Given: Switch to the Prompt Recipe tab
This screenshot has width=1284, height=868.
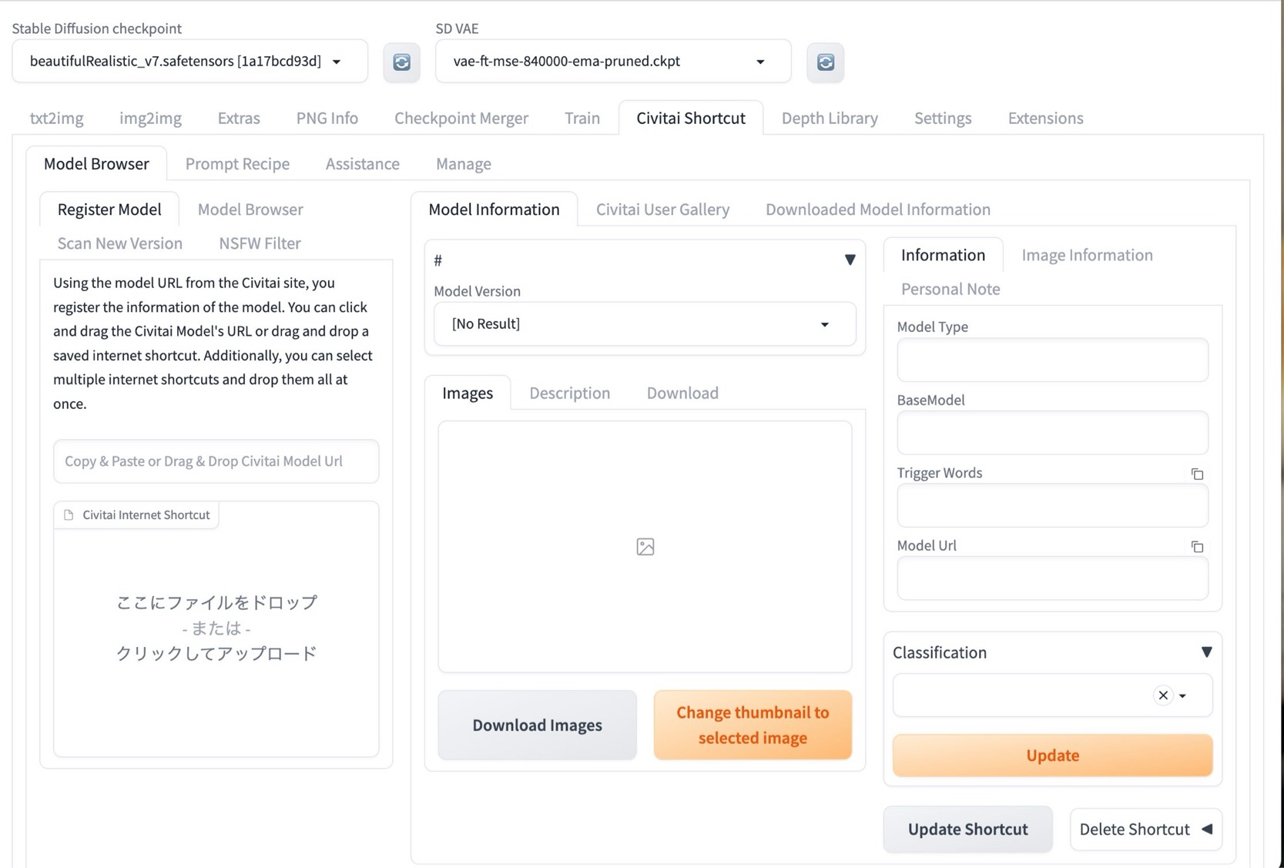Looking at the screenshot, I should tap(237, 164).
